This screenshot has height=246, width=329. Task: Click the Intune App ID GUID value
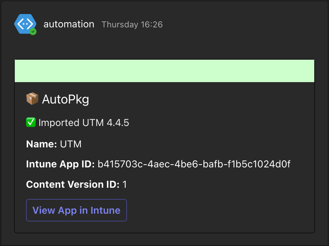194,164
